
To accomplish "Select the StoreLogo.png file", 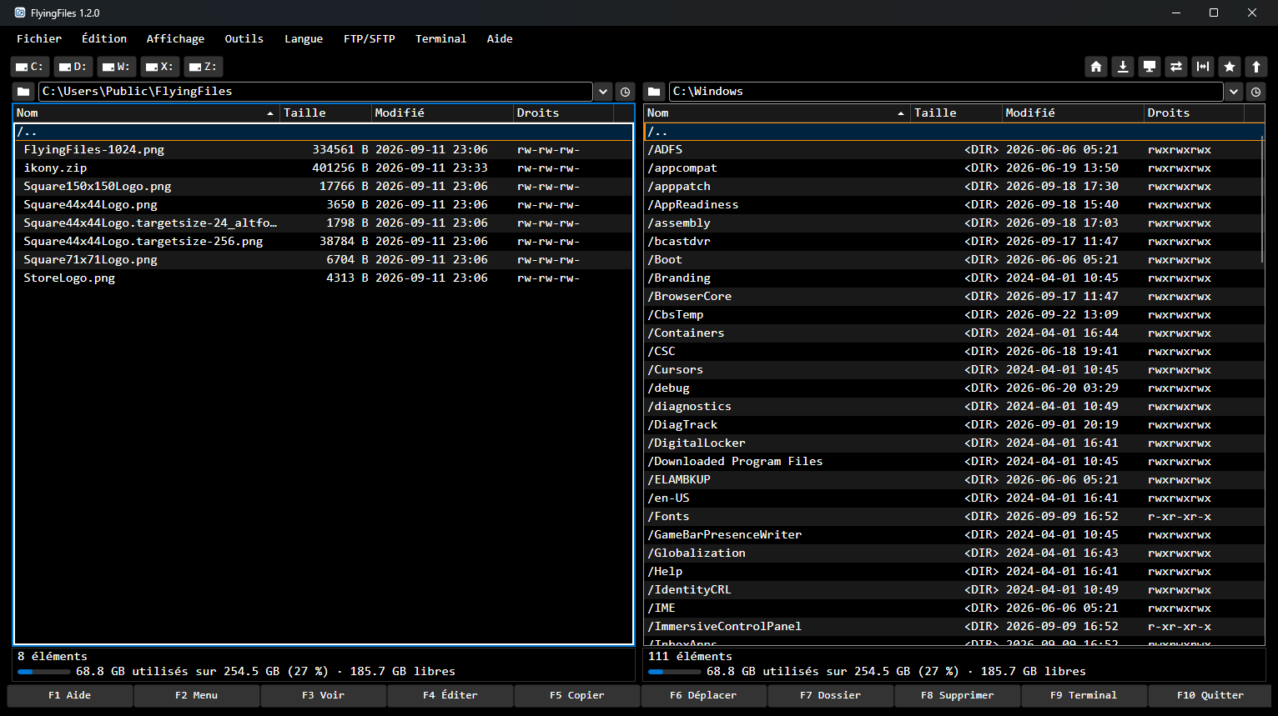I will [324, 278].
